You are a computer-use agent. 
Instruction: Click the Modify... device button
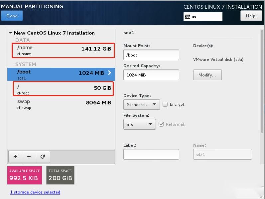click(x=207, y=75)
